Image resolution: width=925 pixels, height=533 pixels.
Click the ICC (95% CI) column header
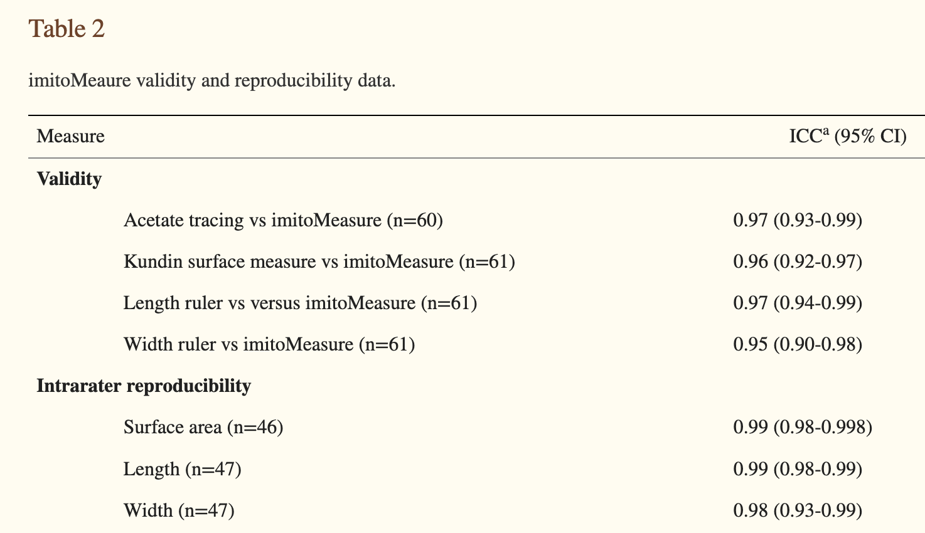pos(847,136)
